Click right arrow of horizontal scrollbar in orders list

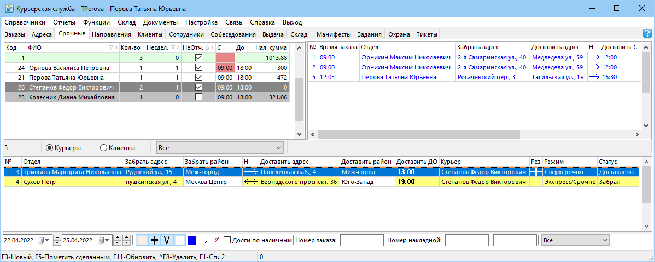636,134
